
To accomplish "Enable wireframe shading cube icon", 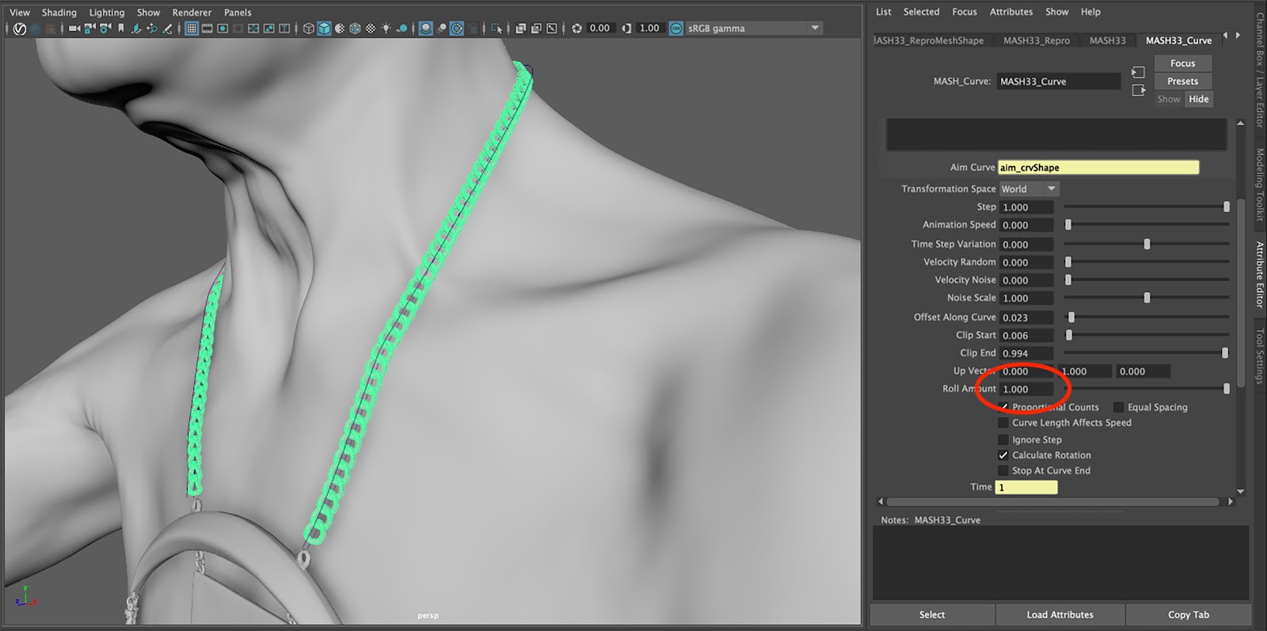I will [309, 29].
